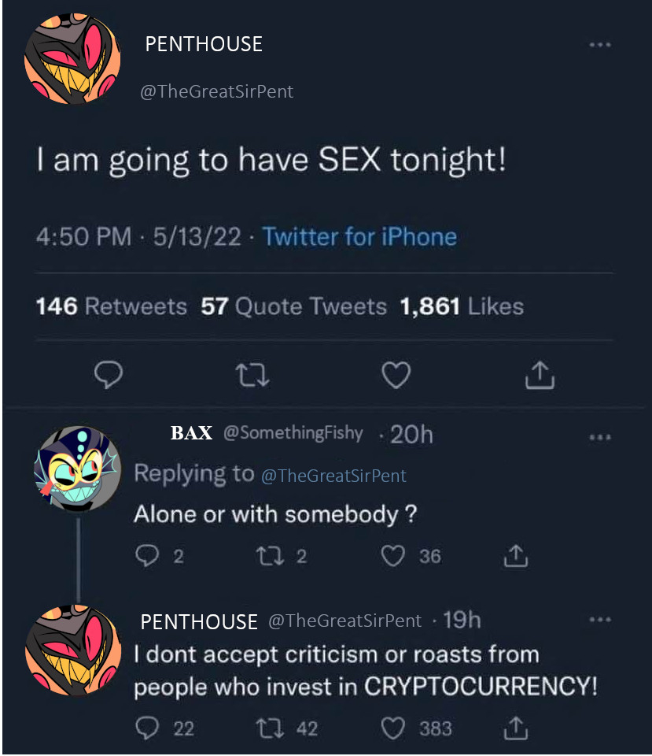Share the CRYPTOCURRENCY reply tweet

(515, 728)
